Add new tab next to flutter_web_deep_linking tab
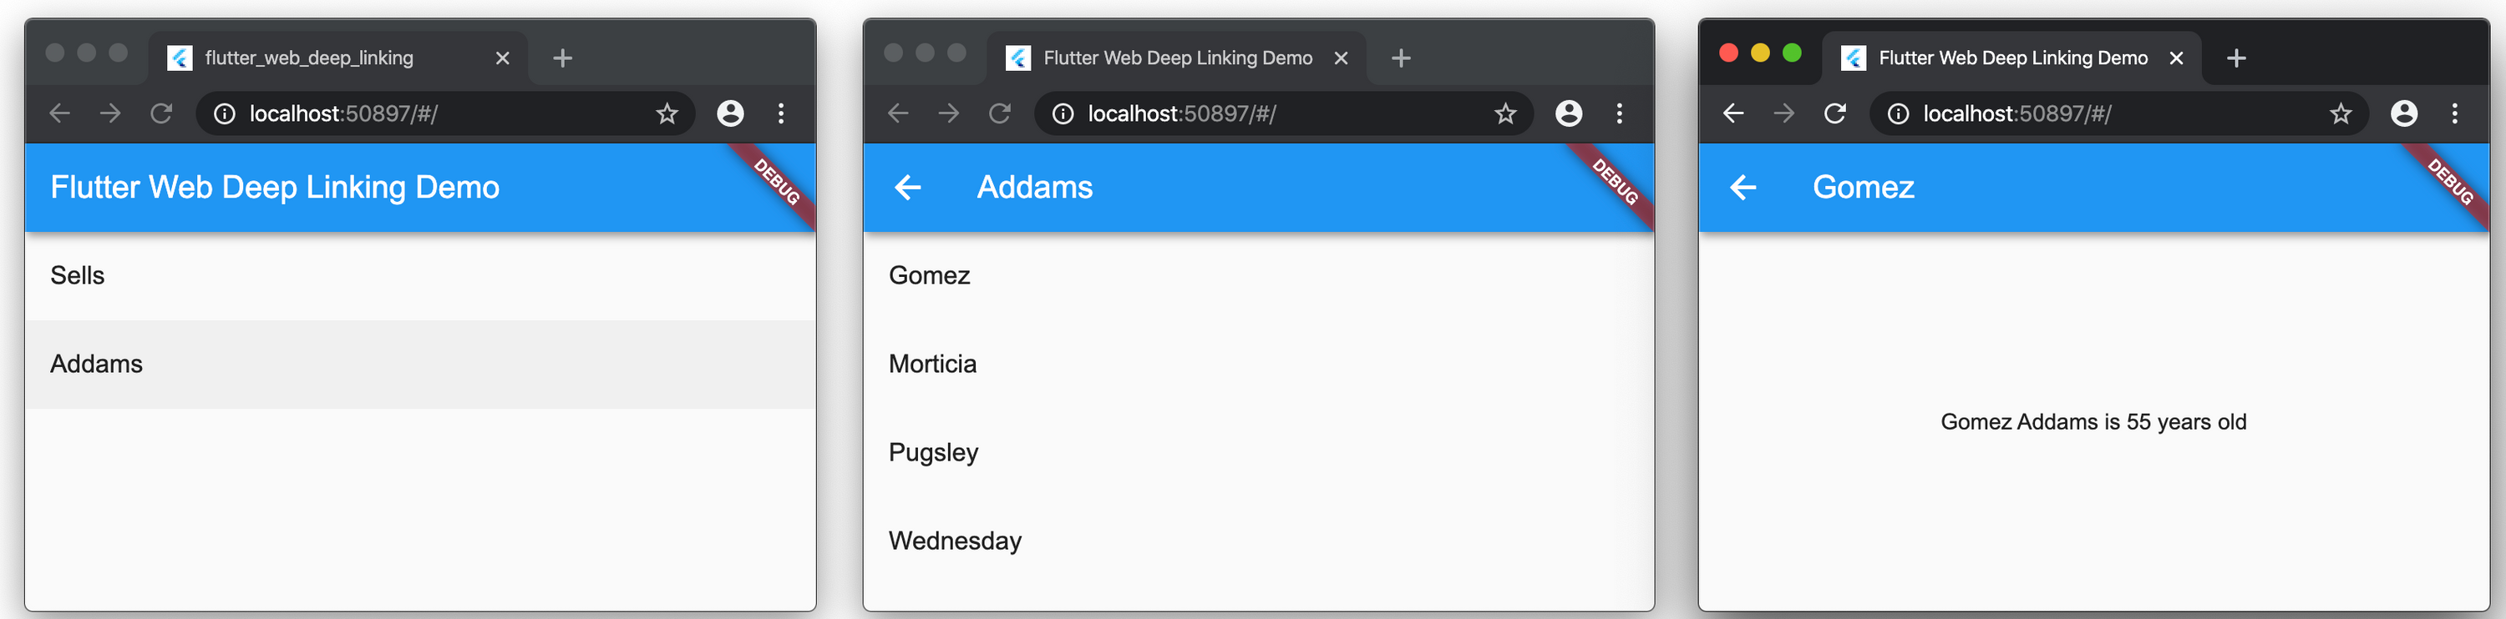This screenshot has height=619, width=2506. (562, 58)
